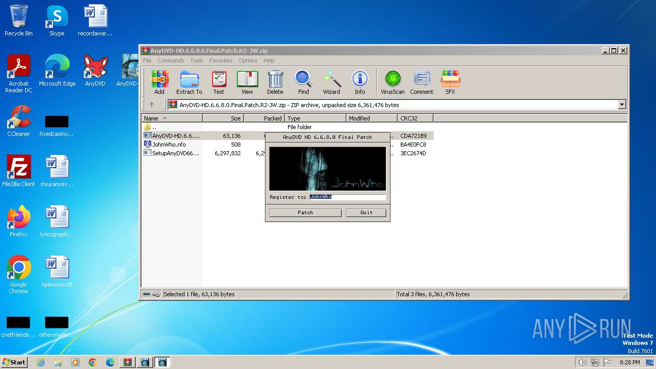The width and height of the screenshot is (656, 369).
Task: Click the Delete trash icon in WinRAR
Action: (x=275, y=82)
